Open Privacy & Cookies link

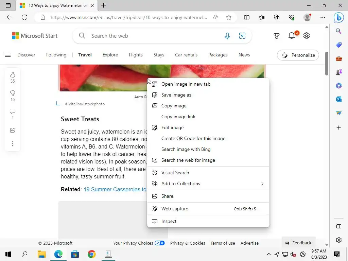[x=188, y=243]
